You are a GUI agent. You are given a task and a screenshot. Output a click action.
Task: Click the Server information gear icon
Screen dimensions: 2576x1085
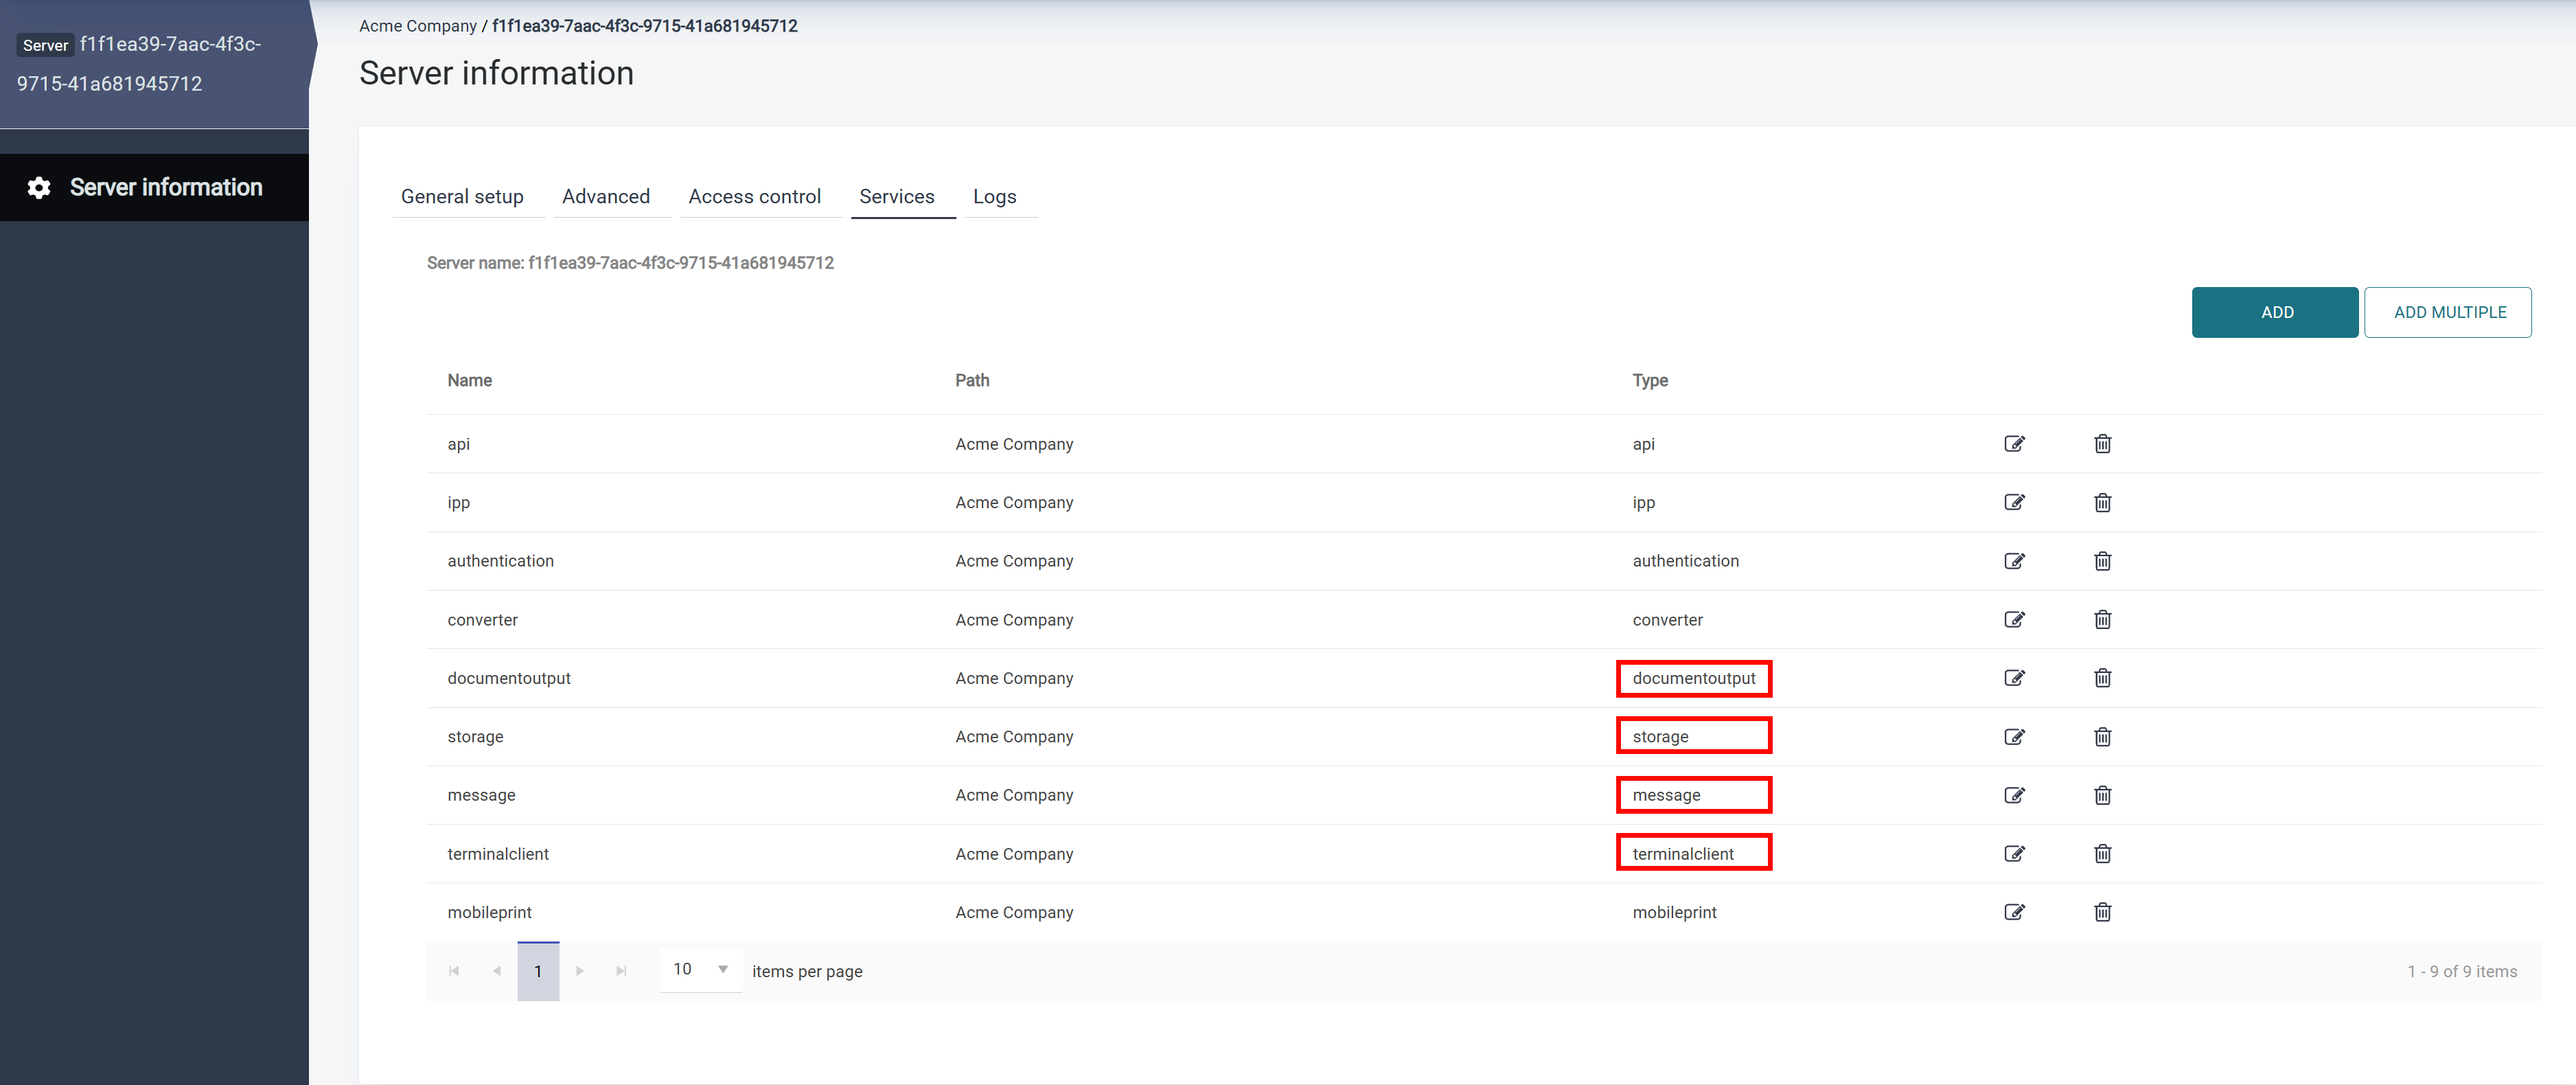point(39,188)
